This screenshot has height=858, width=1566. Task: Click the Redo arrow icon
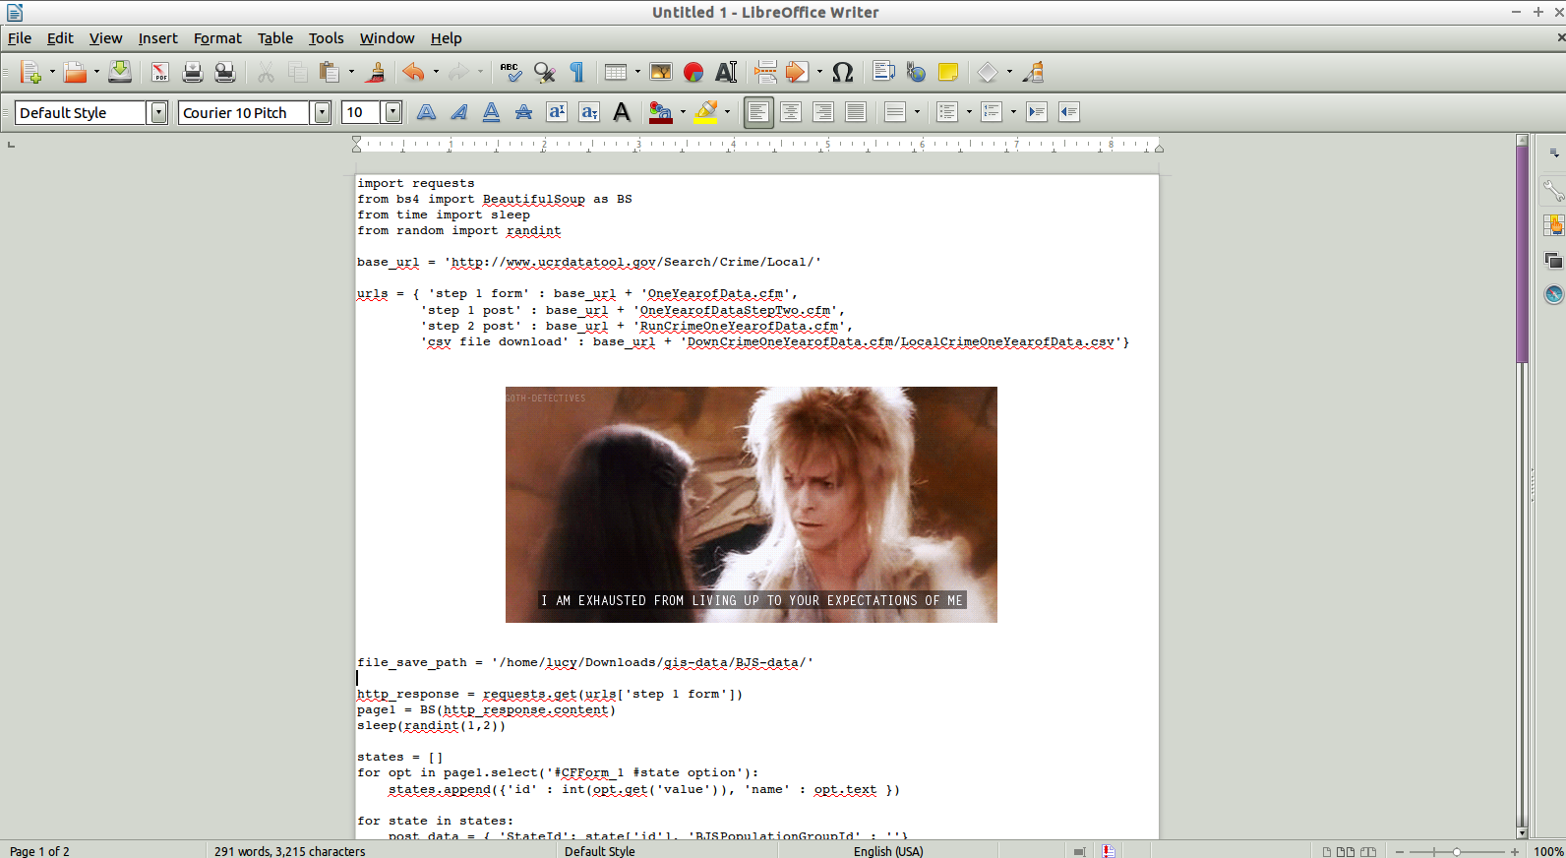click(458, 72)
